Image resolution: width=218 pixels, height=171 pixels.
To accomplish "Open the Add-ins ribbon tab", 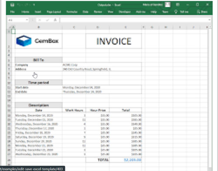I will tap(140, 12).
